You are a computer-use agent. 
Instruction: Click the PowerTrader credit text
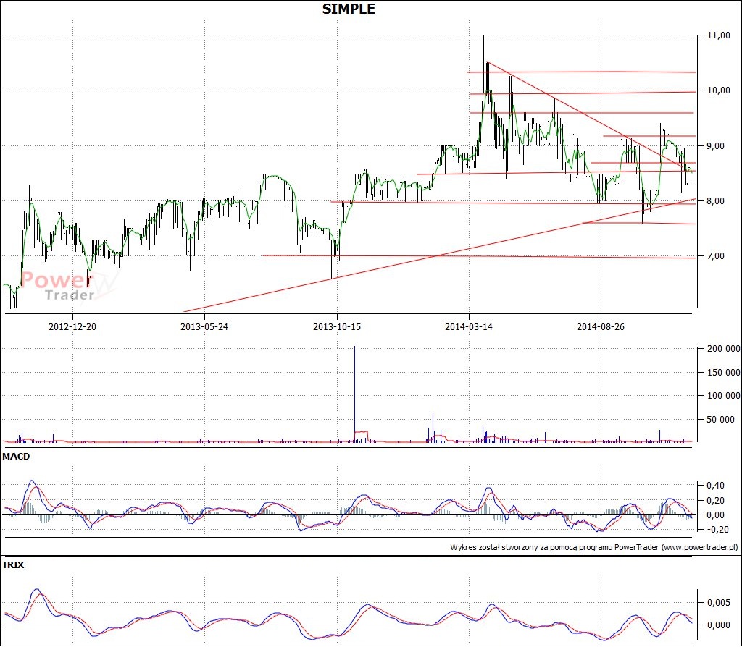(x=594, y=547)
